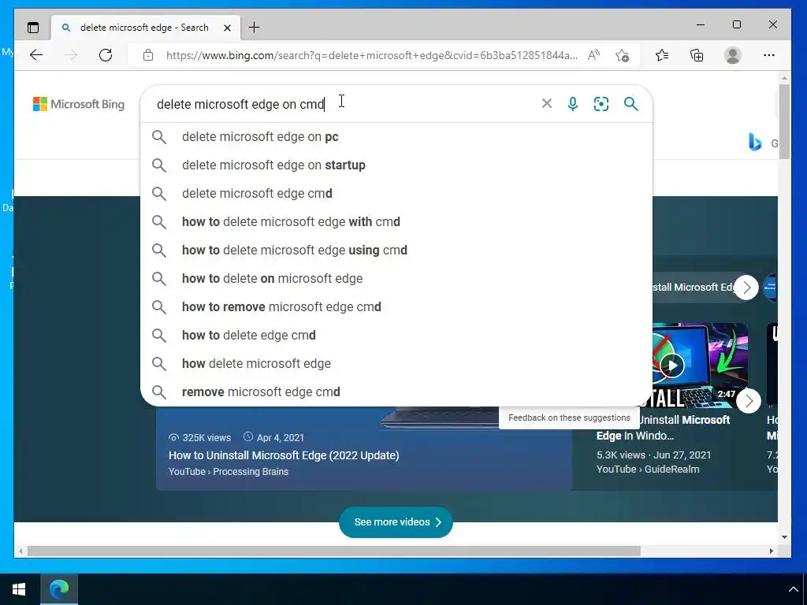Select 'how to delete on microsoft edge'
The image size is (807, 605).
[x=396, y=278]
